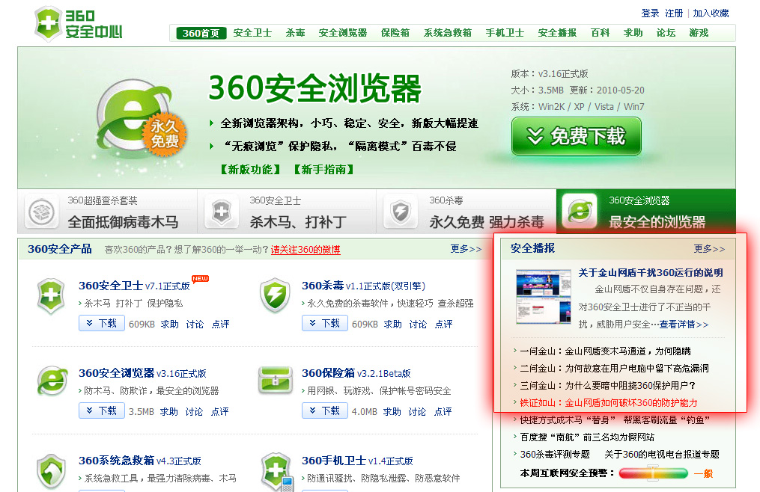Image resolution: width=760 pixels, height=492 pixels.
Task: Open the 360手机卫士 v1.4正式版 title link
Action: click(x=357, y=461)
